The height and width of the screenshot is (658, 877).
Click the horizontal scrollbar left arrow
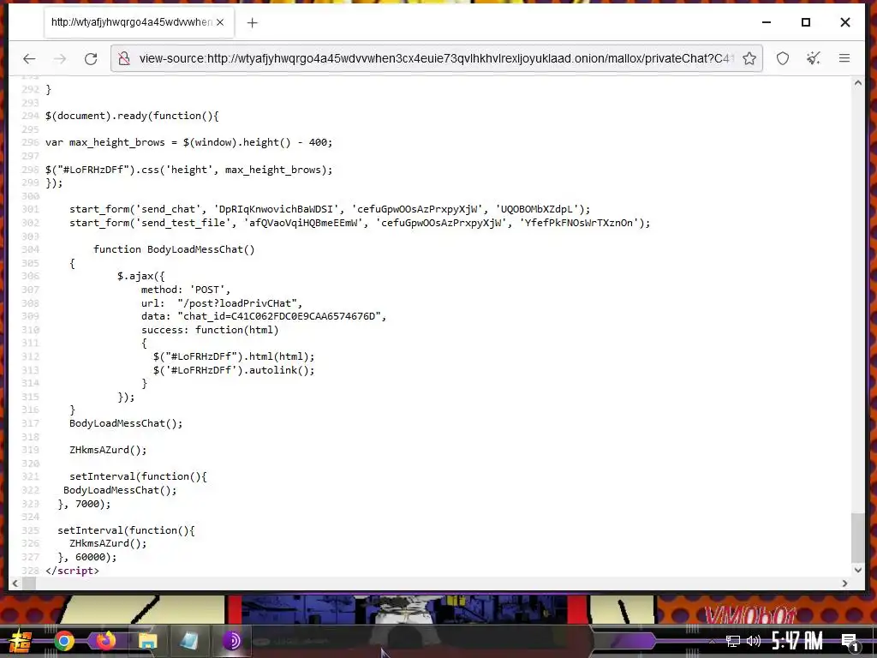point(15,583)
